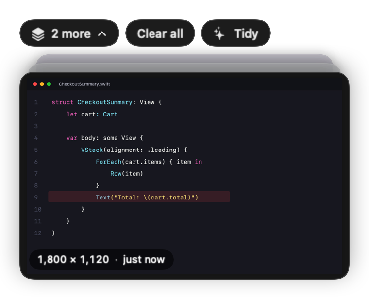Viewport: 369px width, 299px height.
Task: Click the red close dot in the thumbnail
Action: (35, 84)
